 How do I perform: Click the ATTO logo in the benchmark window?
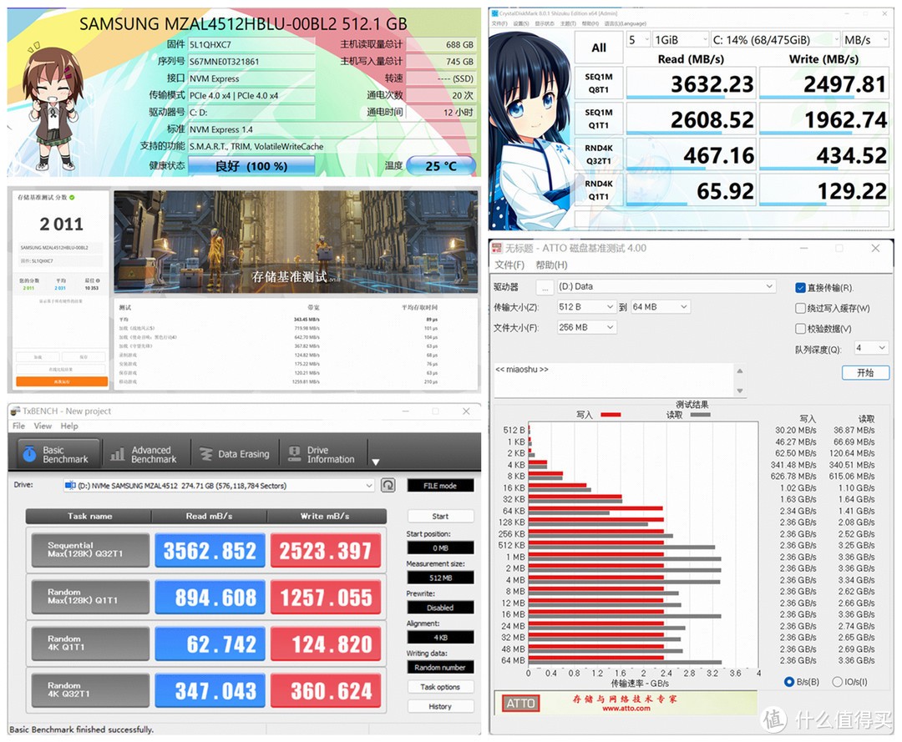click(519, 704)
